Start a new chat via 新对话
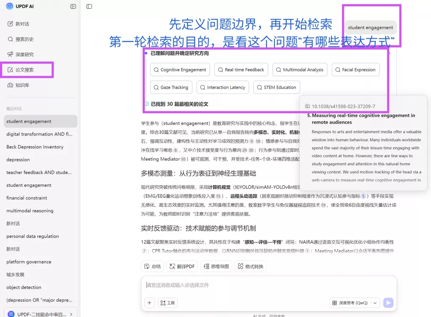 coord(22,24)
